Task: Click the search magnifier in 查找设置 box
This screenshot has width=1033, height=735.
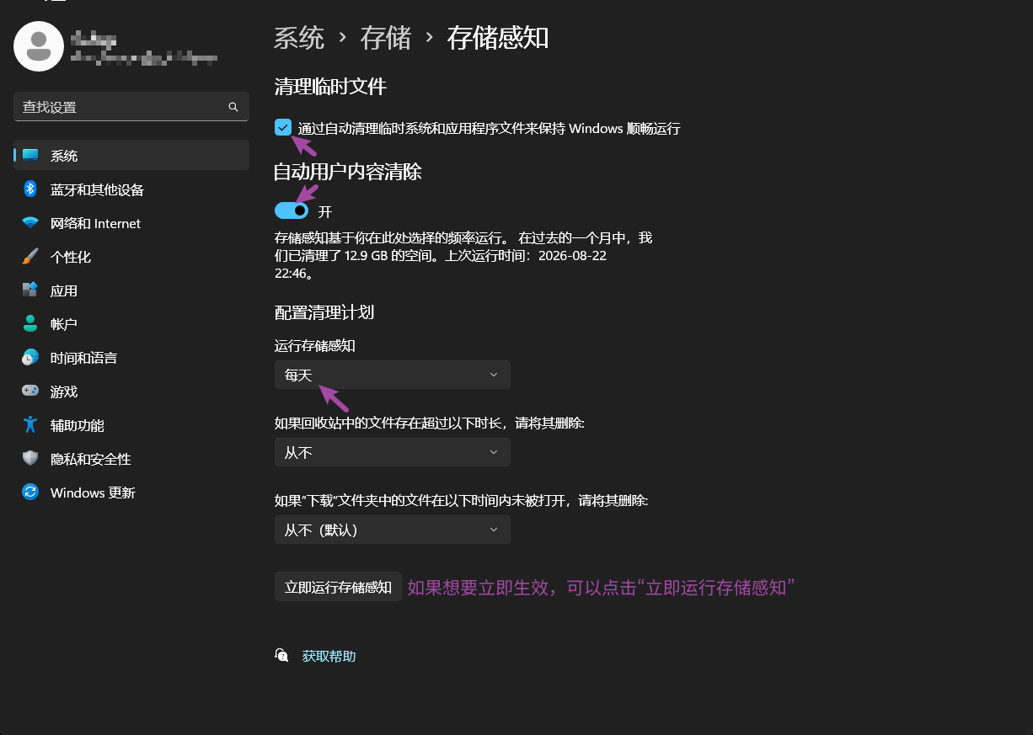Action: pyautogui.click(x=233, y=107)
